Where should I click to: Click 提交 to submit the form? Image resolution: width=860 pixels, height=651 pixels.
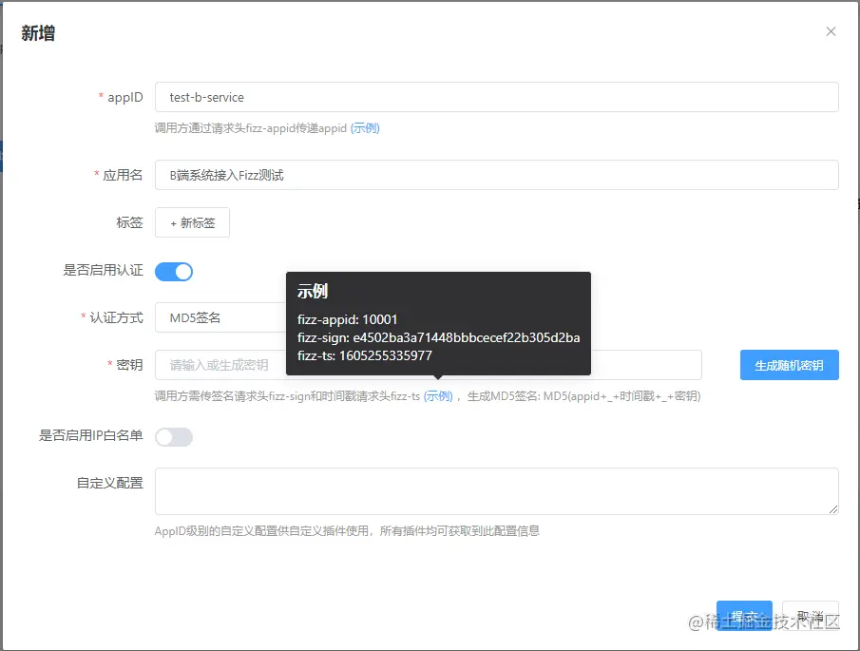(x=744, y=616)
